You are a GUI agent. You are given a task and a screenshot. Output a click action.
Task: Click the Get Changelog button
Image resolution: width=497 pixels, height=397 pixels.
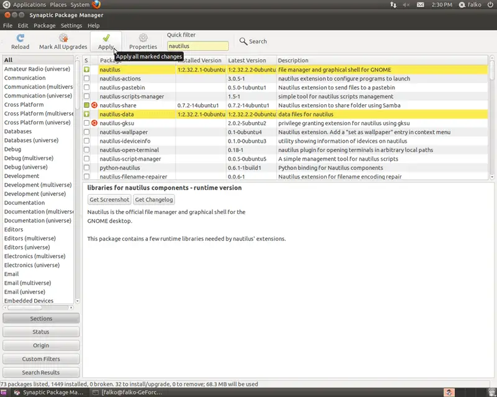(154, 200)
